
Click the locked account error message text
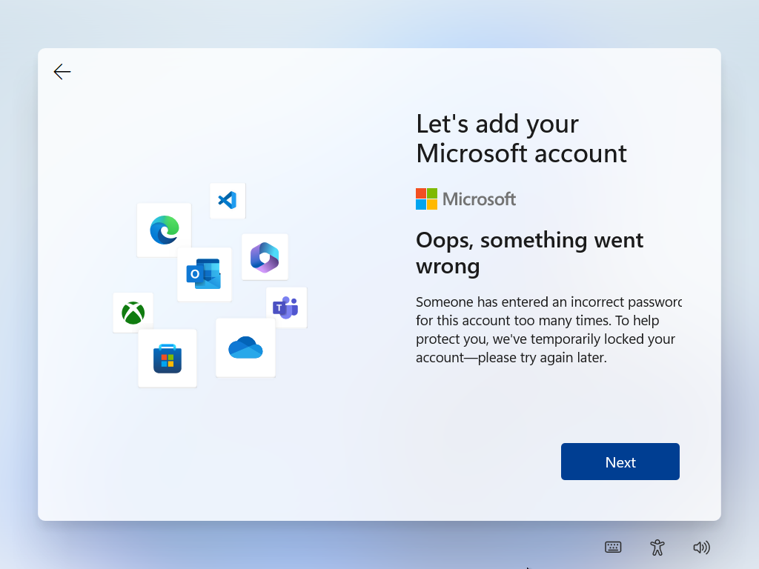point(548,330)
